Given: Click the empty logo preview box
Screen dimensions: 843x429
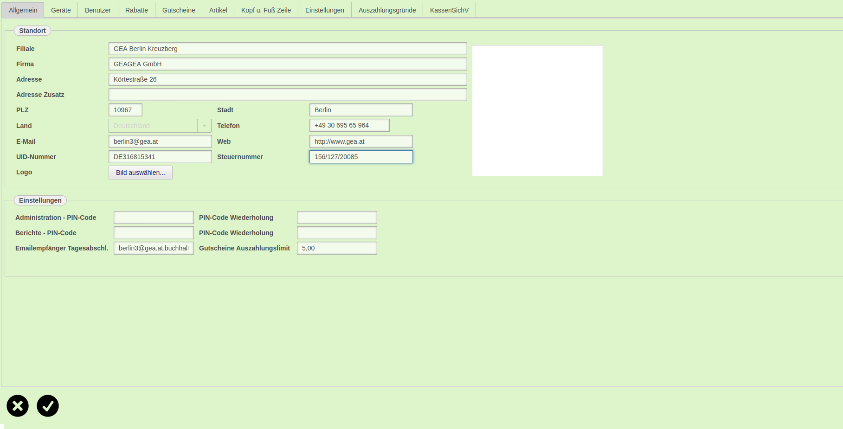Looking at the screenshot, I should click(x=537, y=110).
